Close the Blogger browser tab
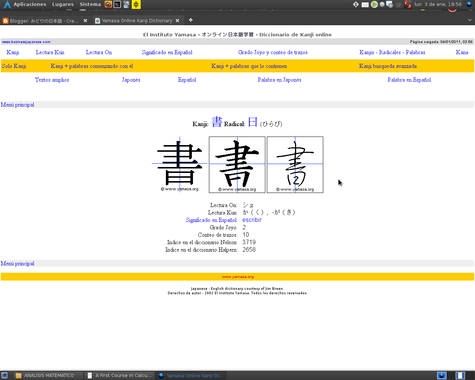The width and height of the screenshot is (475, 380). 85,21
